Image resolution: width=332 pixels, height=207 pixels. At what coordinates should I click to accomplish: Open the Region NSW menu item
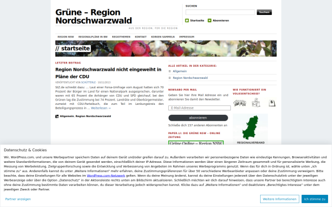66,37
